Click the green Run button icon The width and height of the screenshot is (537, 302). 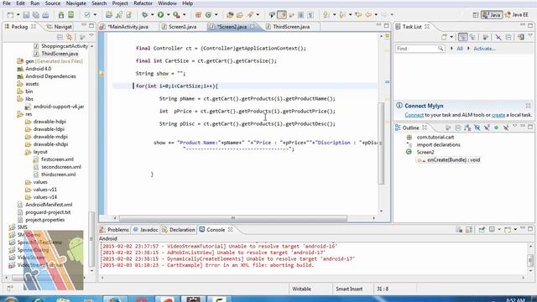pyautogui.click(x=160, y=15)
